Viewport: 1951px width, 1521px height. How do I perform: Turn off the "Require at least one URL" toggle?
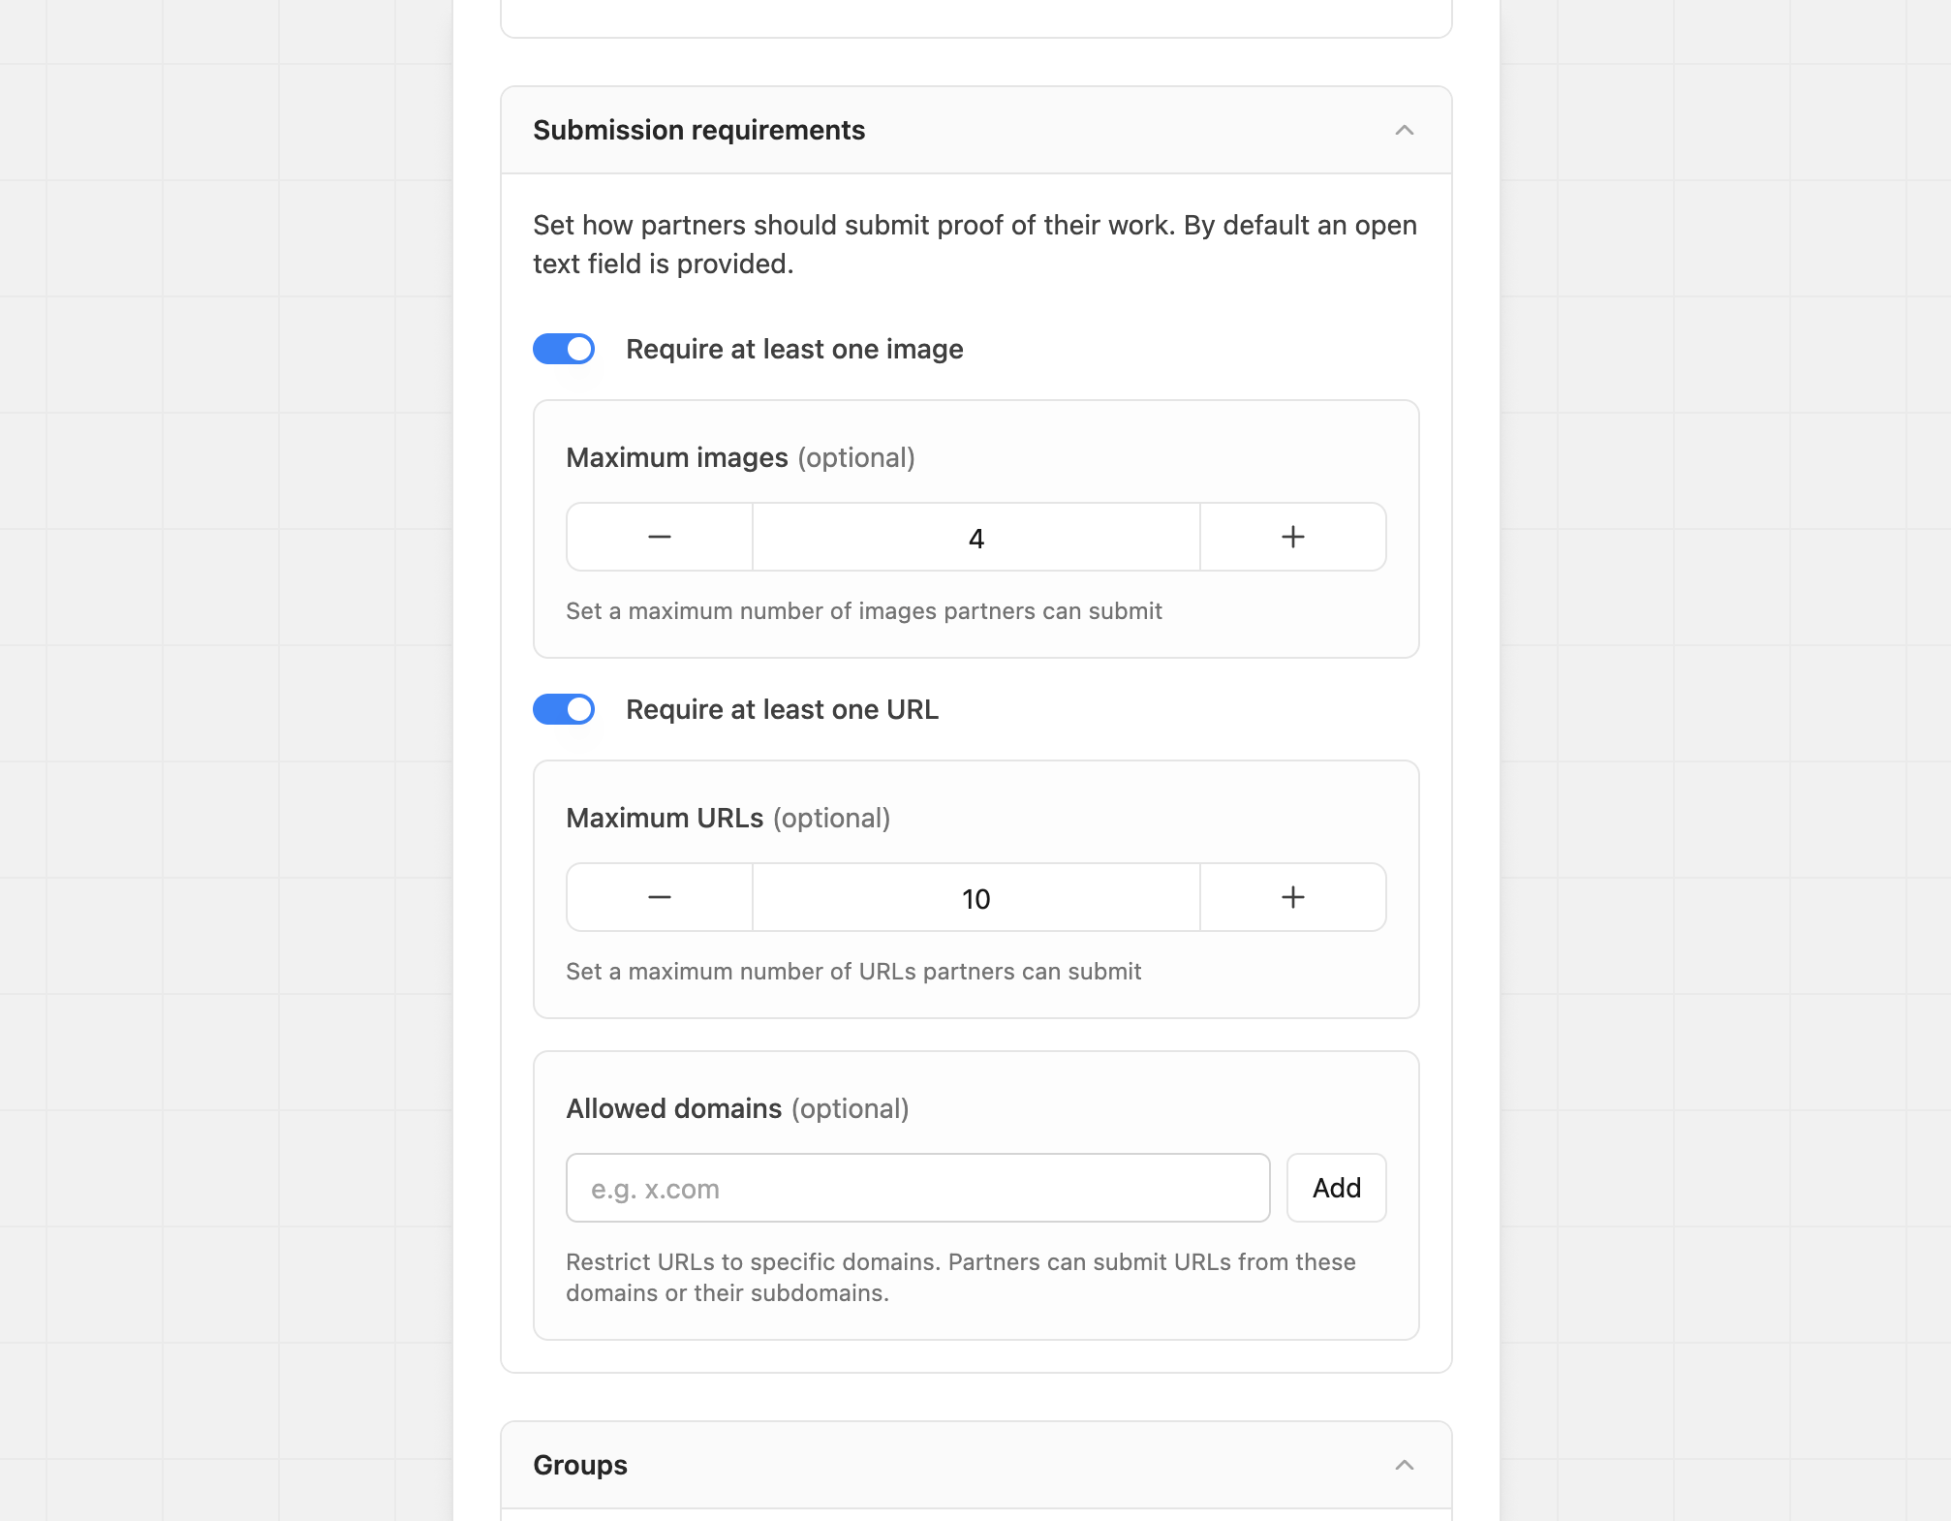(x=565, y=709)
